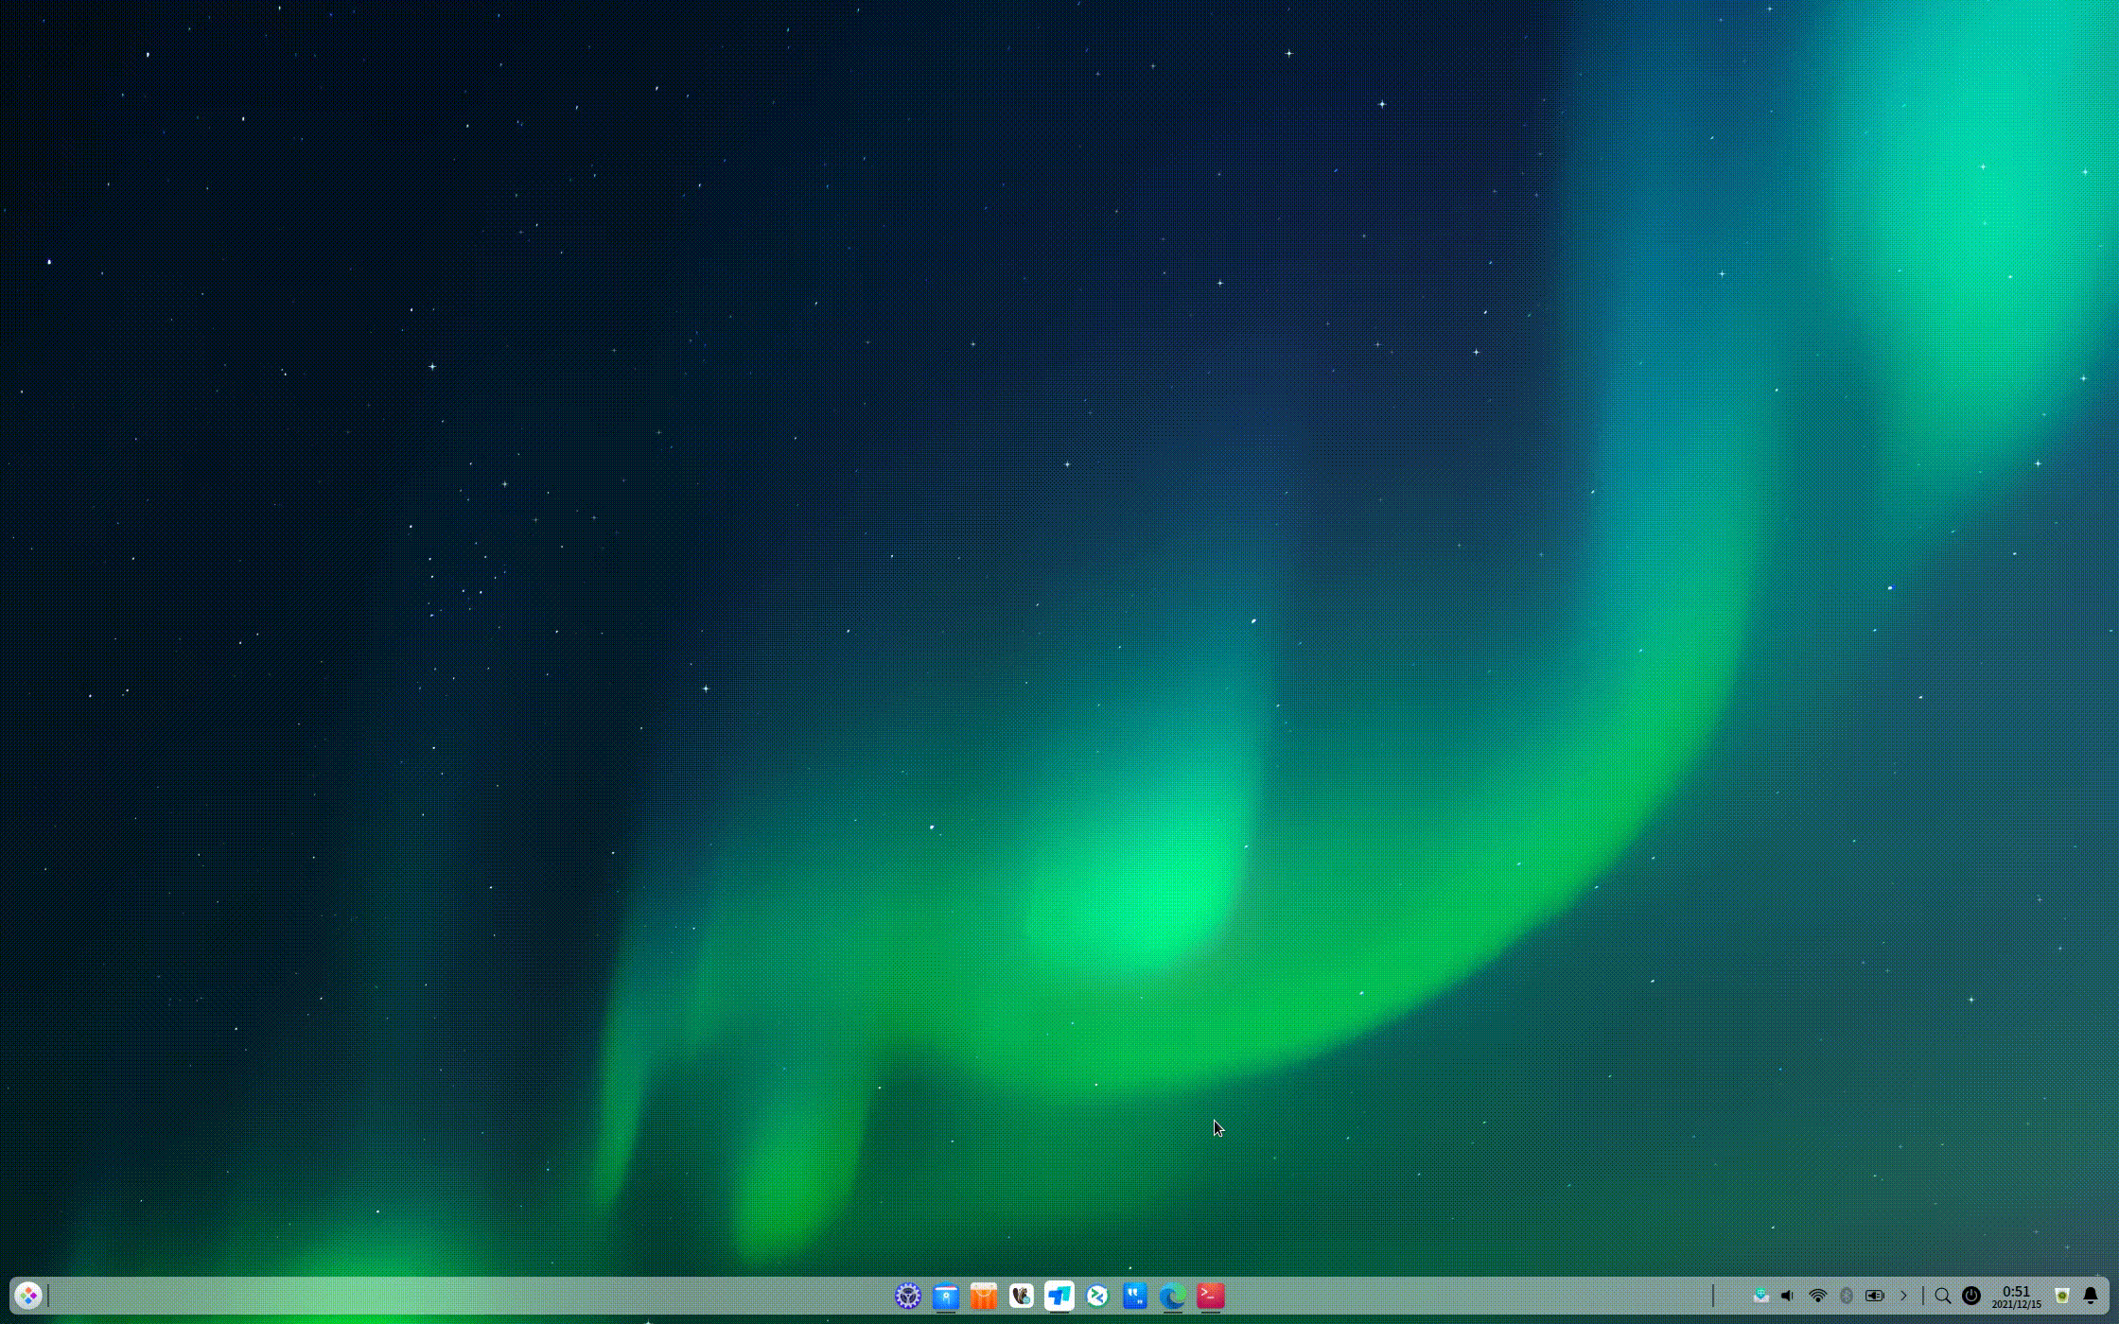The width and height of the screenshot is (2119, 1324).
Task: Open the text editor dock icon
Action: pyautogui.click(x=1058, y=1296)
